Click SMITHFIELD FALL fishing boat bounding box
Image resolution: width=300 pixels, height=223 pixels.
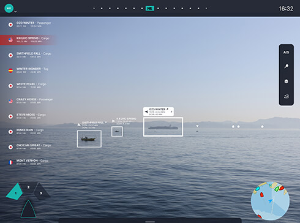(x=89, y=139)
